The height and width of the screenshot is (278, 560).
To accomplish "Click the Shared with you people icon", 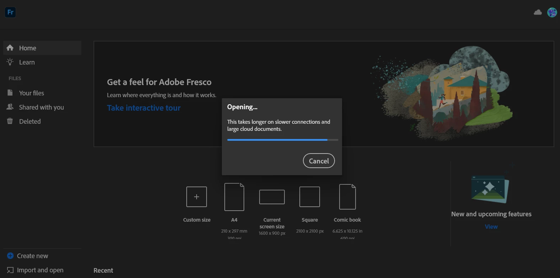I will pos(10,107).
